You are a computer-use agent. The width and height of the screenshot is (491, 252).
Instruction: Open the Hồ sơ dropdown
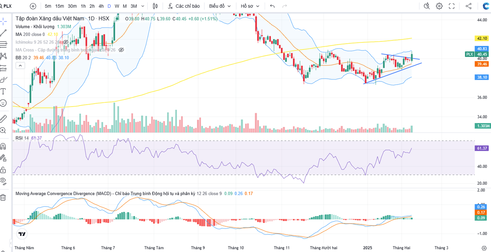coord(250,6)
